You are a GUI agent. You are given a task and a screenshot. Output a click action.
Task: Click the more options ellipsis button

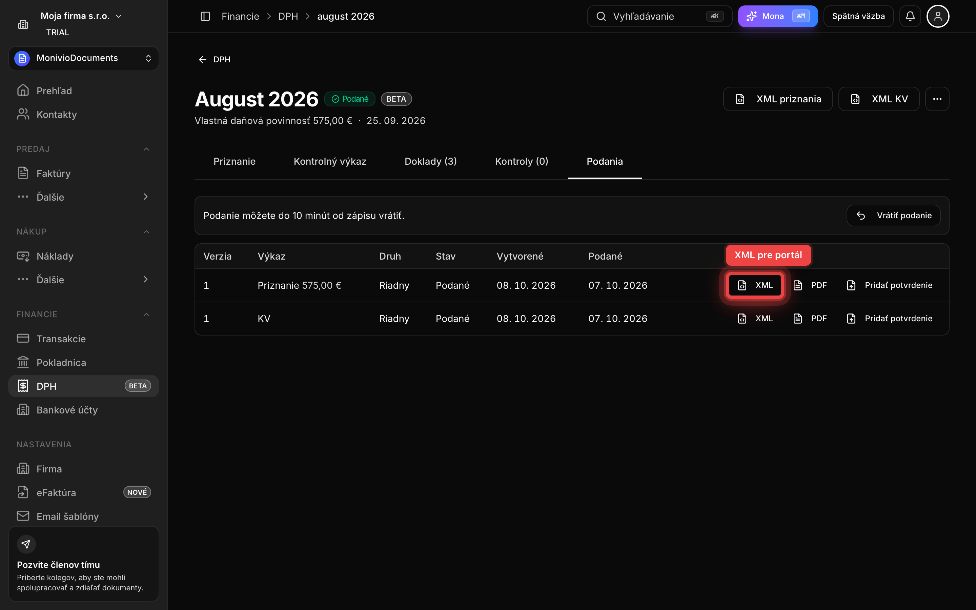(x=937, y=99)
